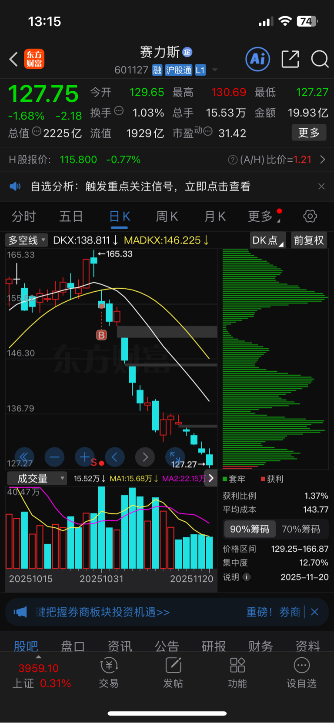Close the promotional banner
Viewport: 334px width, 723px height.
(315, 612)
